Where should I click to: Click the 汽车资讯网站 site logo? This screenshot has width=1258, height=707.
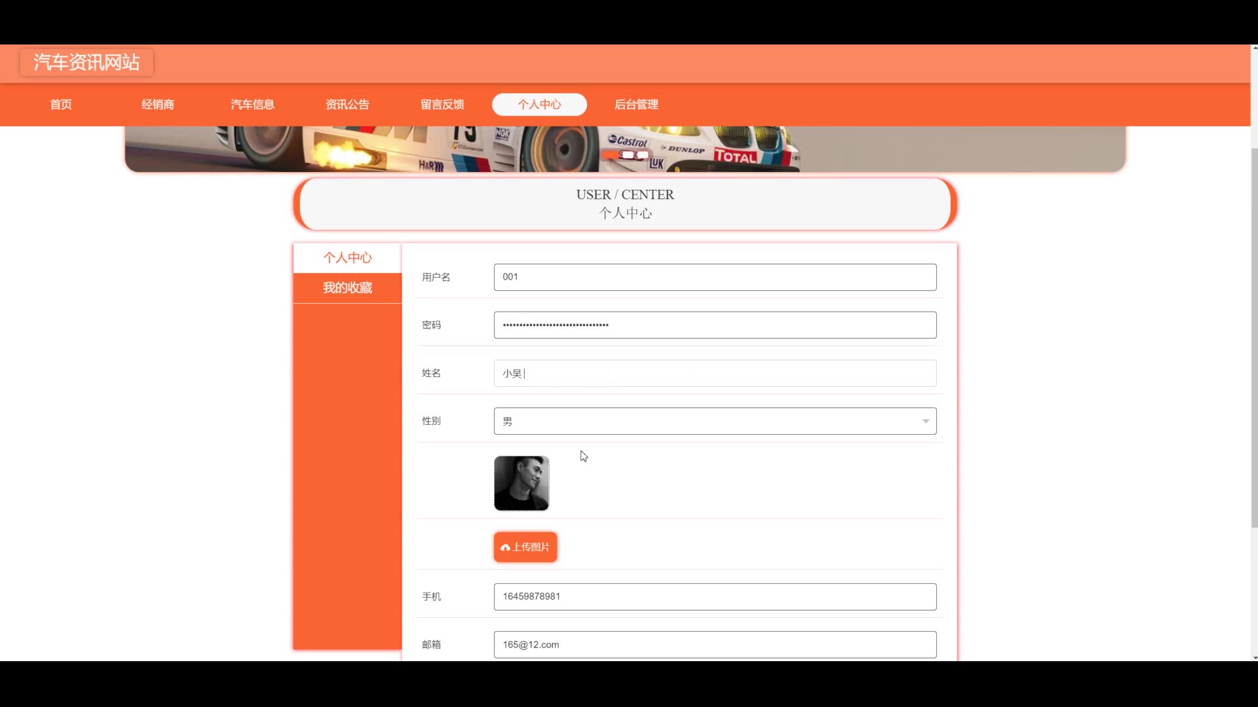tap(86, 62)
